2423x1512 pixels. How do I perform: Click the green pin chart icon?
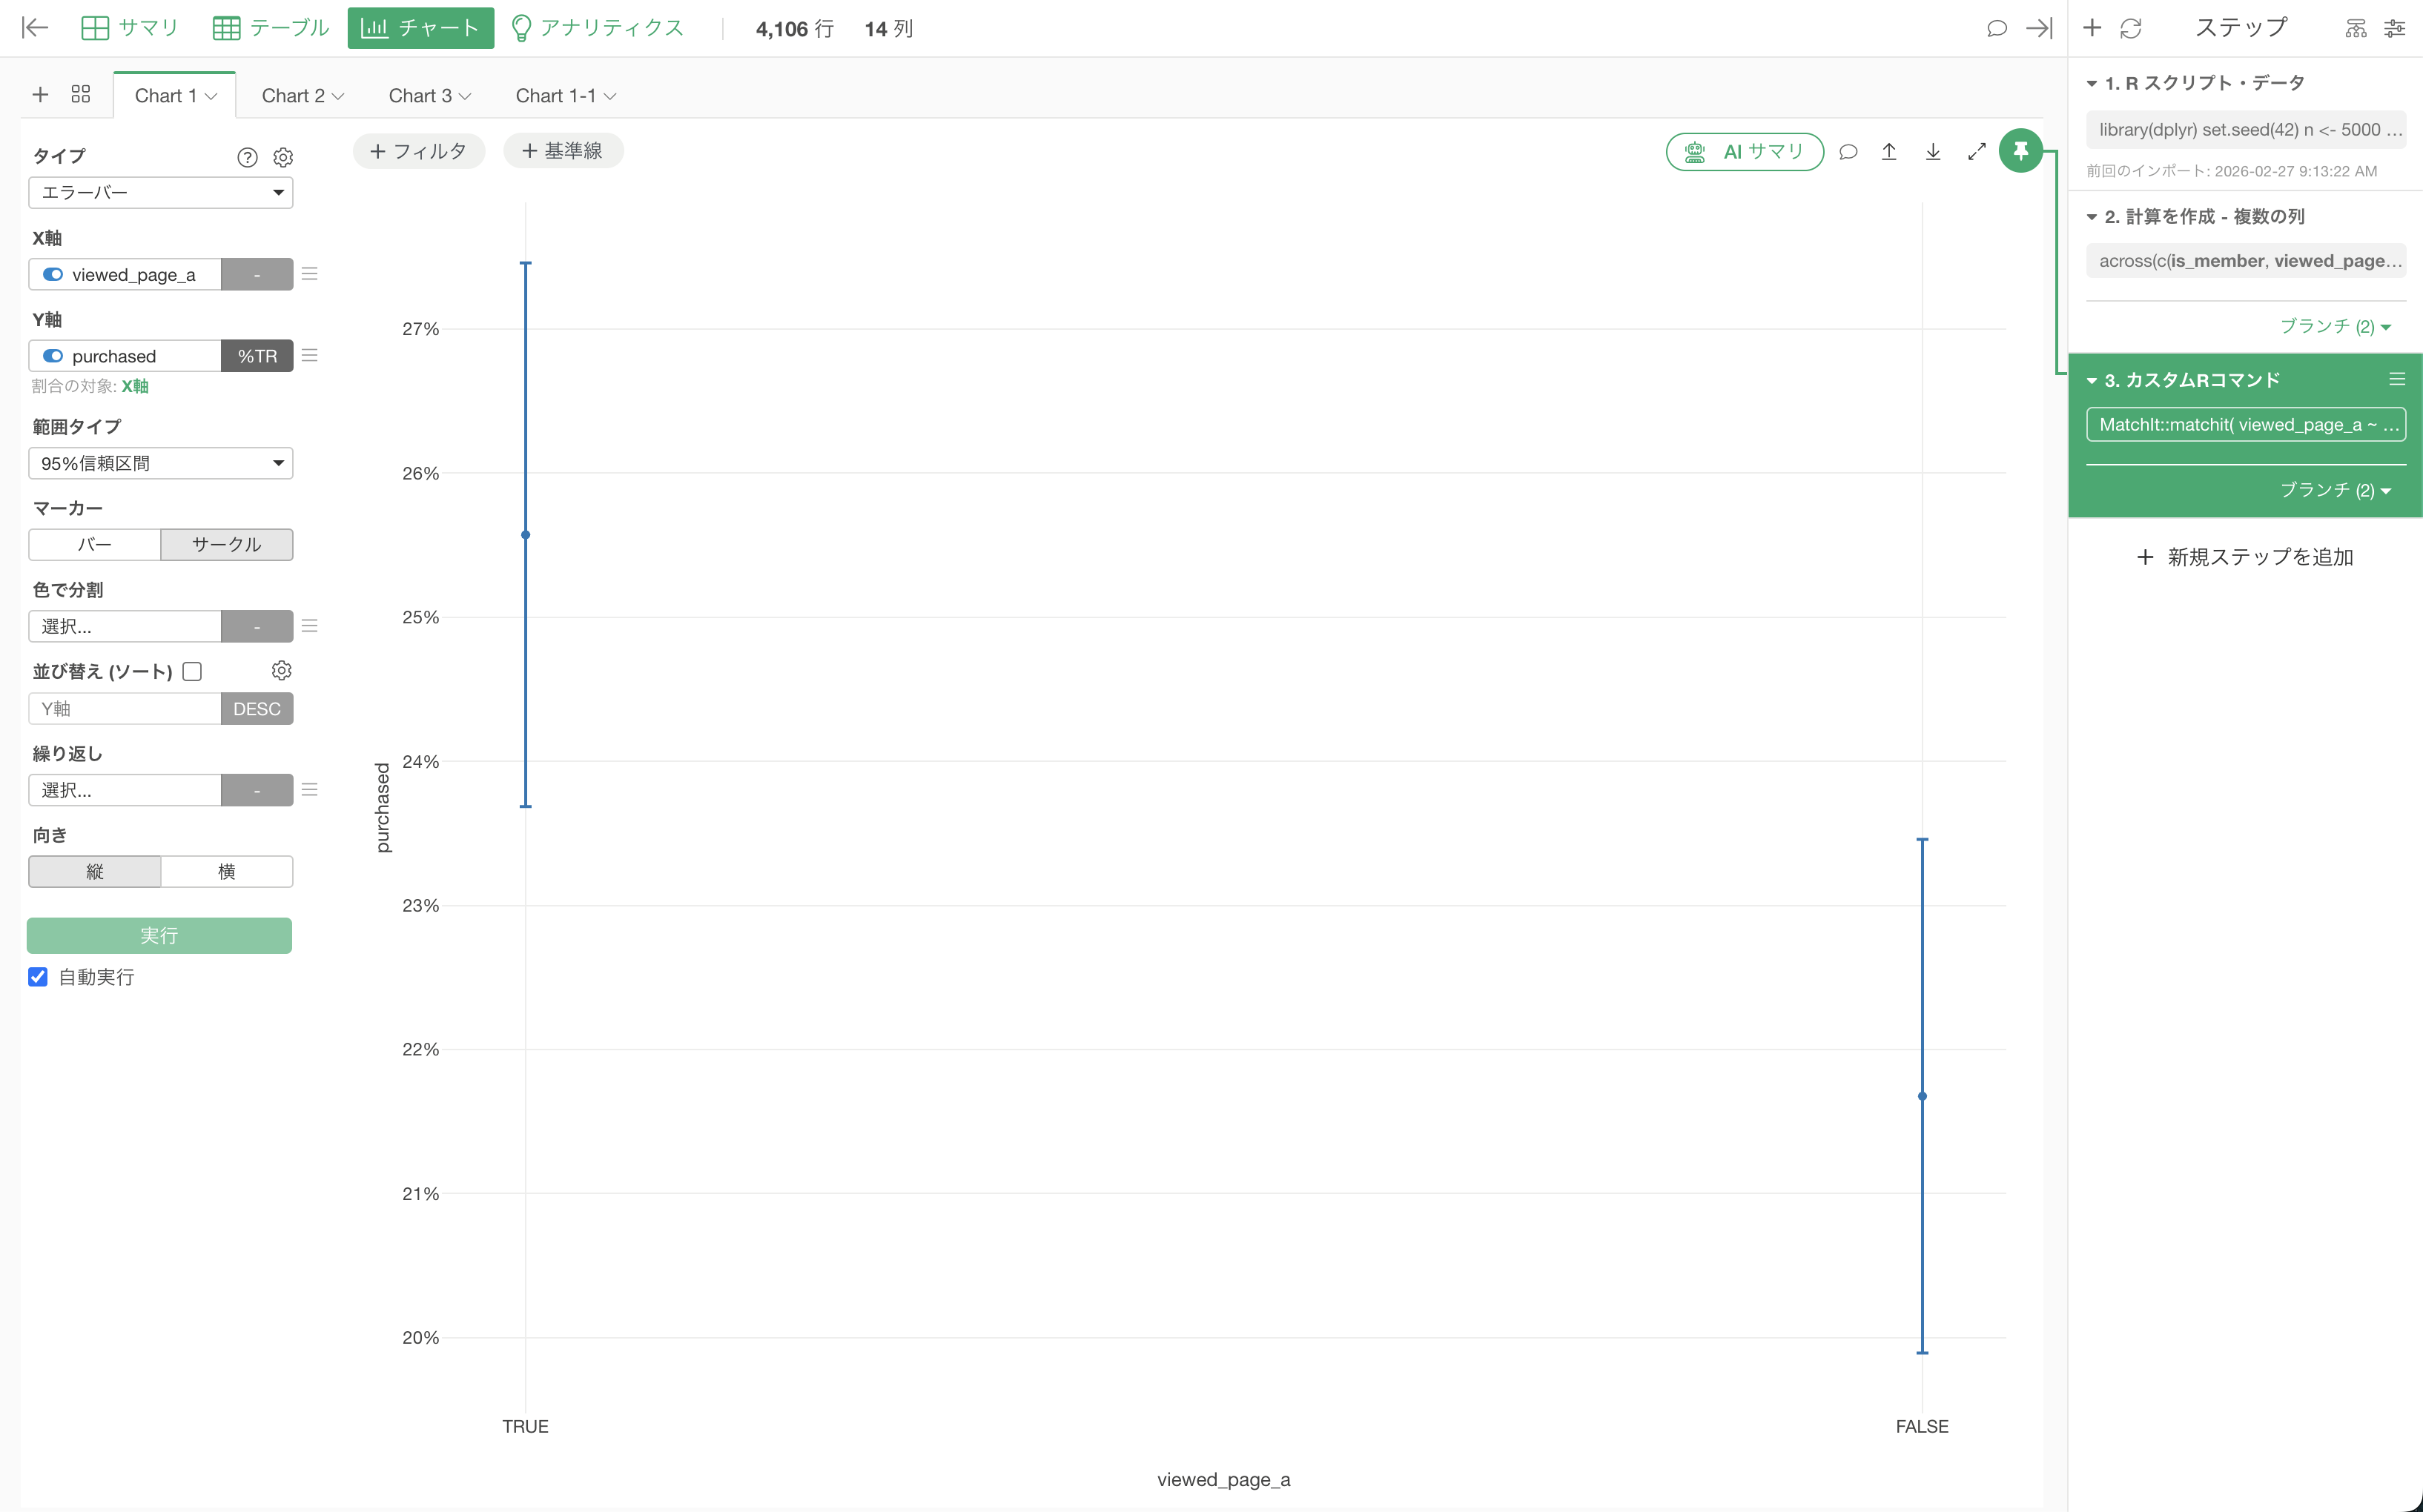pos(2020,151)
